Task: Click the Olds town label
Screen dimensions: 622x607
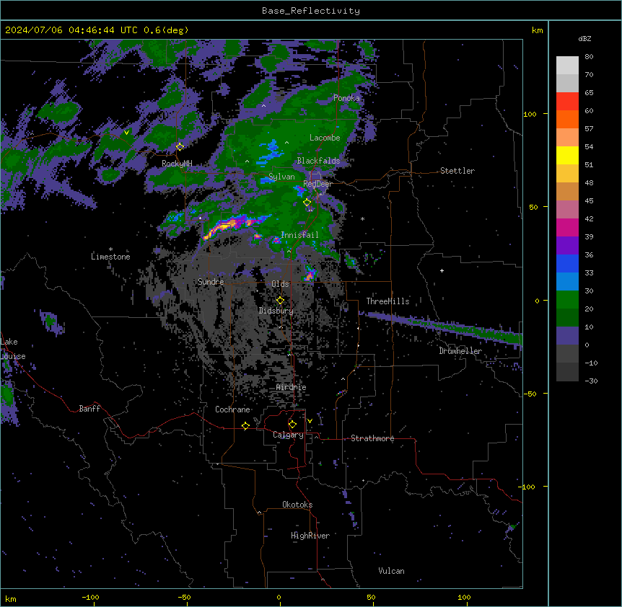Action: (x=280, y=284)
